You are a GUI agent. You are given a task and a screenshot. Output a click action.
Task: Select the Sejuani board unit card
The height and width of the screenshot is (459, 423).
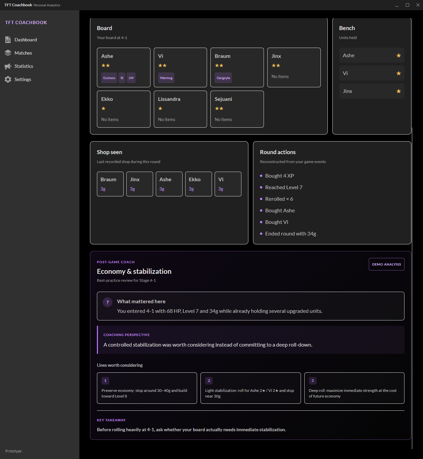[237, 109]
